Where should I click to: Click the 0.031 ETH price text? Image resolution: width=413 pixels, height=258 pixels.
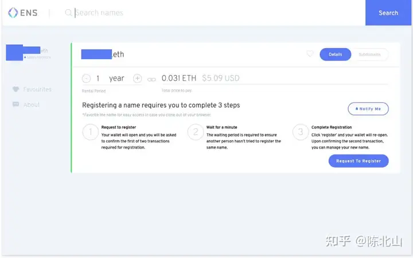pos(179,78)
